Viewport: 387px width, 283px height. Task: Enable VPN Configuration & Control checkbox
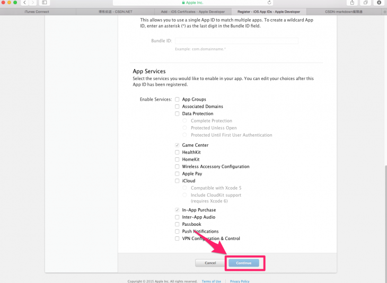(x=177, y=238)
